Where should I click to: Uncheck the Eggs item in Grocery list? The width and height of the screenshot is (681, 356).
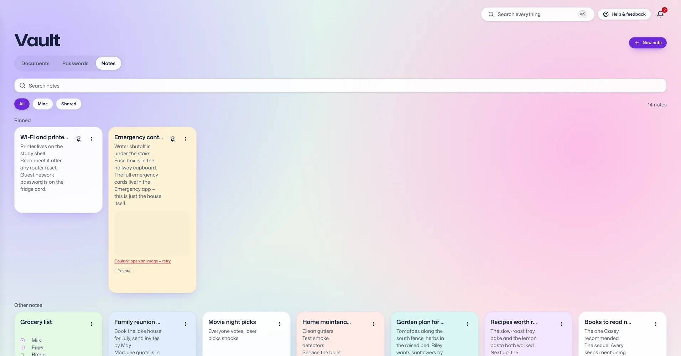(x=22, y=347)
